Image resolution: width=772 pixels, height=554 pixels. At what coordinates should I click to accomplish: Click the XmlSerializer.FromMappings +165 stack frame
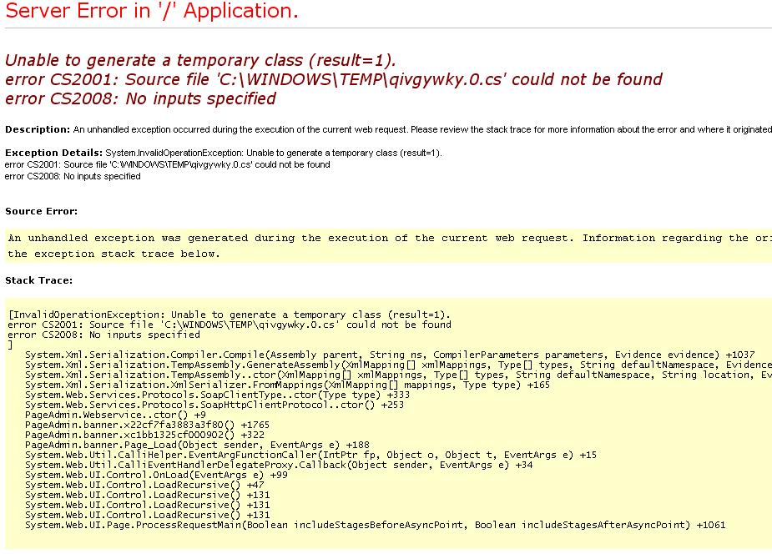click(x=287, y=385)
